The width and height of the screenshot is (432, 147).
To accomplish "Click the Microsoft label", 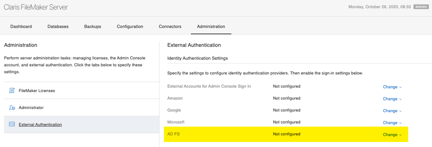I will tap(176, 122).
